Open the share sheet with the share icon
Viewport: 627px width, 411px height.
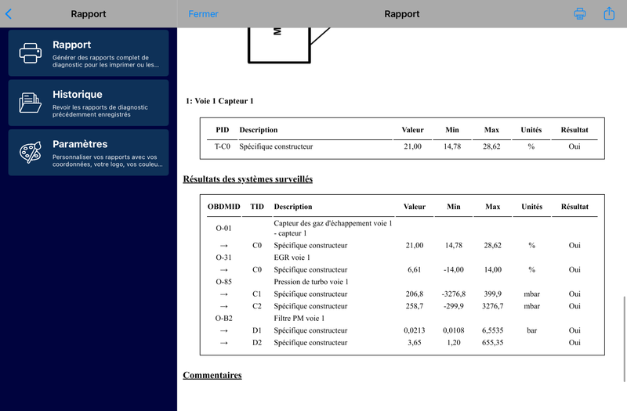(x=609, y=14)
